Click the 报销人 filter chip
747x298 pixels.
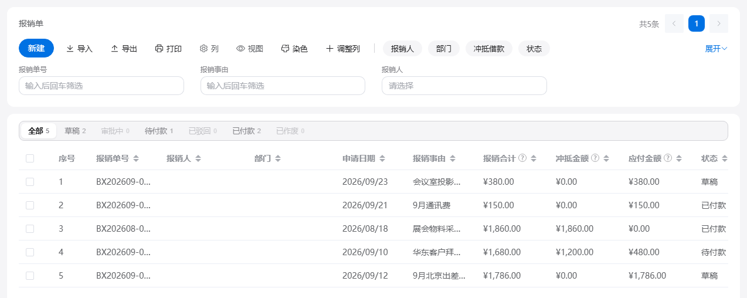coord(402,49)
